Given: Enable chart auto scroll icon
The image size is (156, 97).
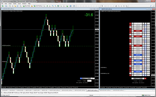Looking at the screenshot, I should click(61, 6).
